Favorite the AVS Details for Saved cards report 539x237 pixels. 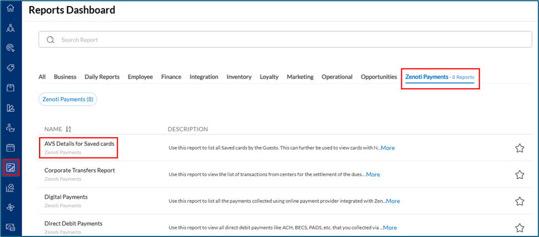coord(519,148)
